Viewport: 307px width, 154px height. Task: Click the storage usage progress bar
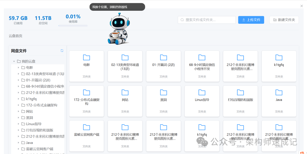click(x=73, y=26)
